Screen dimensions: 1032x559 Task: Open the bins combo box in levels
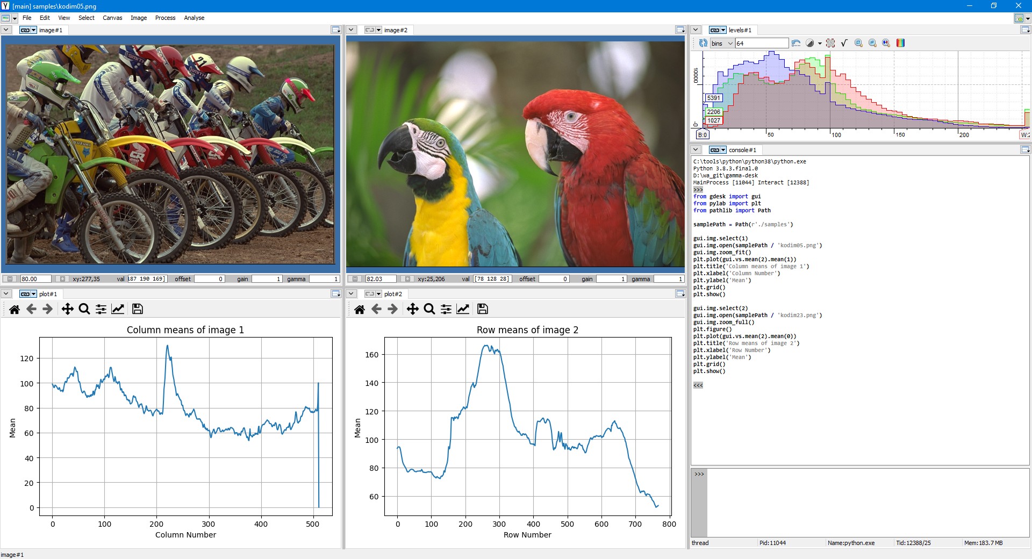click(x=722, y=44)
